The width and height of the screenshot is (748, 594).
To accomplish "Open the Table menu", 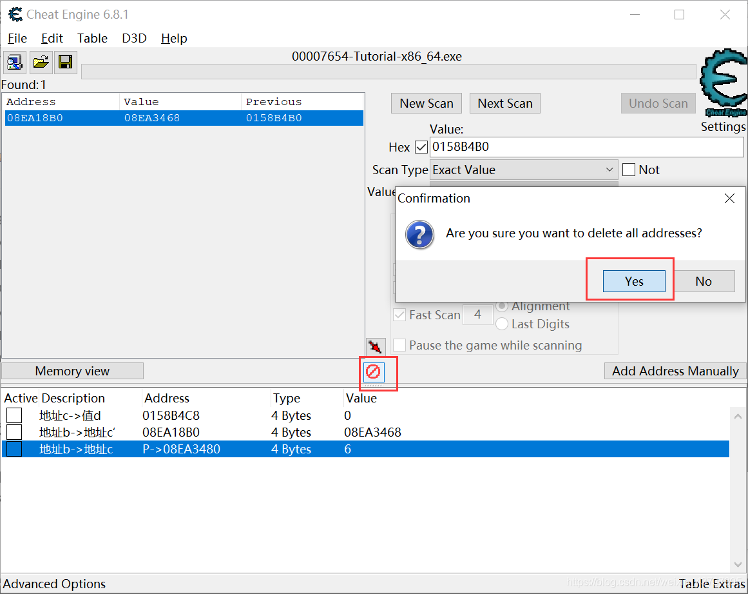I will click(92, 38).
